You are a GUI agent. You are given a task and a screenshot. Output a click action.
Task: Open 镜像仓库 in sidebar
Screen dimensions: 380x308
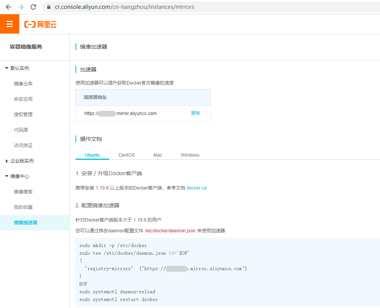point(23,84)
